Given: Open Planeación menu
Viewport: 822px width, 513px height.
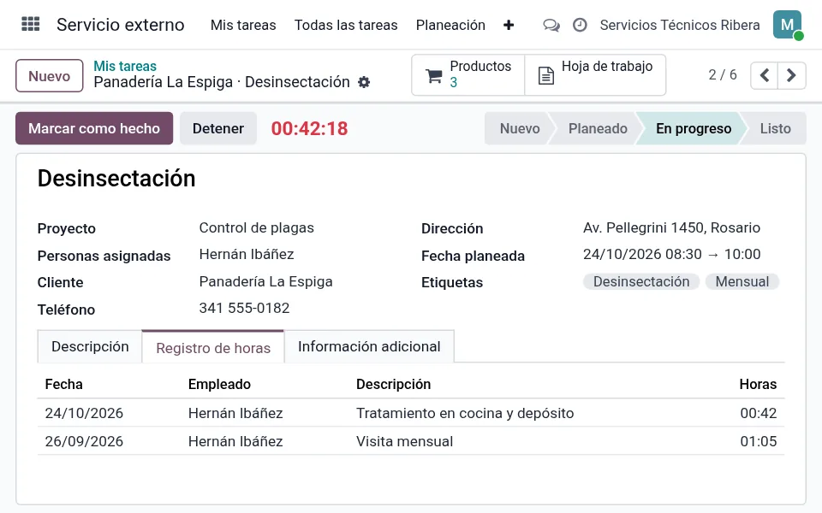Looking at the screenshot, I should [450, 25].
